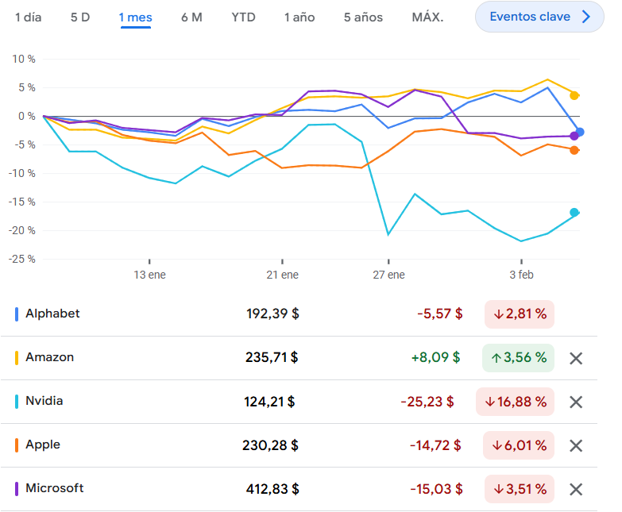Viewport: 622px width, 512px height.
Task: Select the 5 años range tab
Action: (x=363, y=17)
